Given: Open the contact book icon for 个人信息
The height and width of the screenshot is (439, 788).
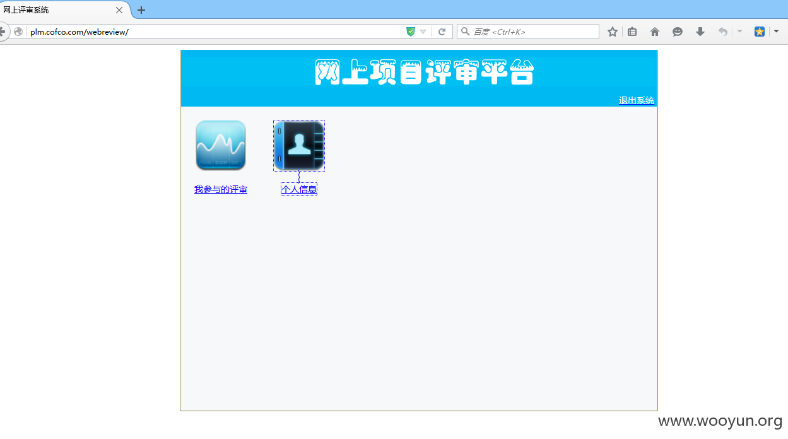Looking at the screenshot, I should coord(299,146).
